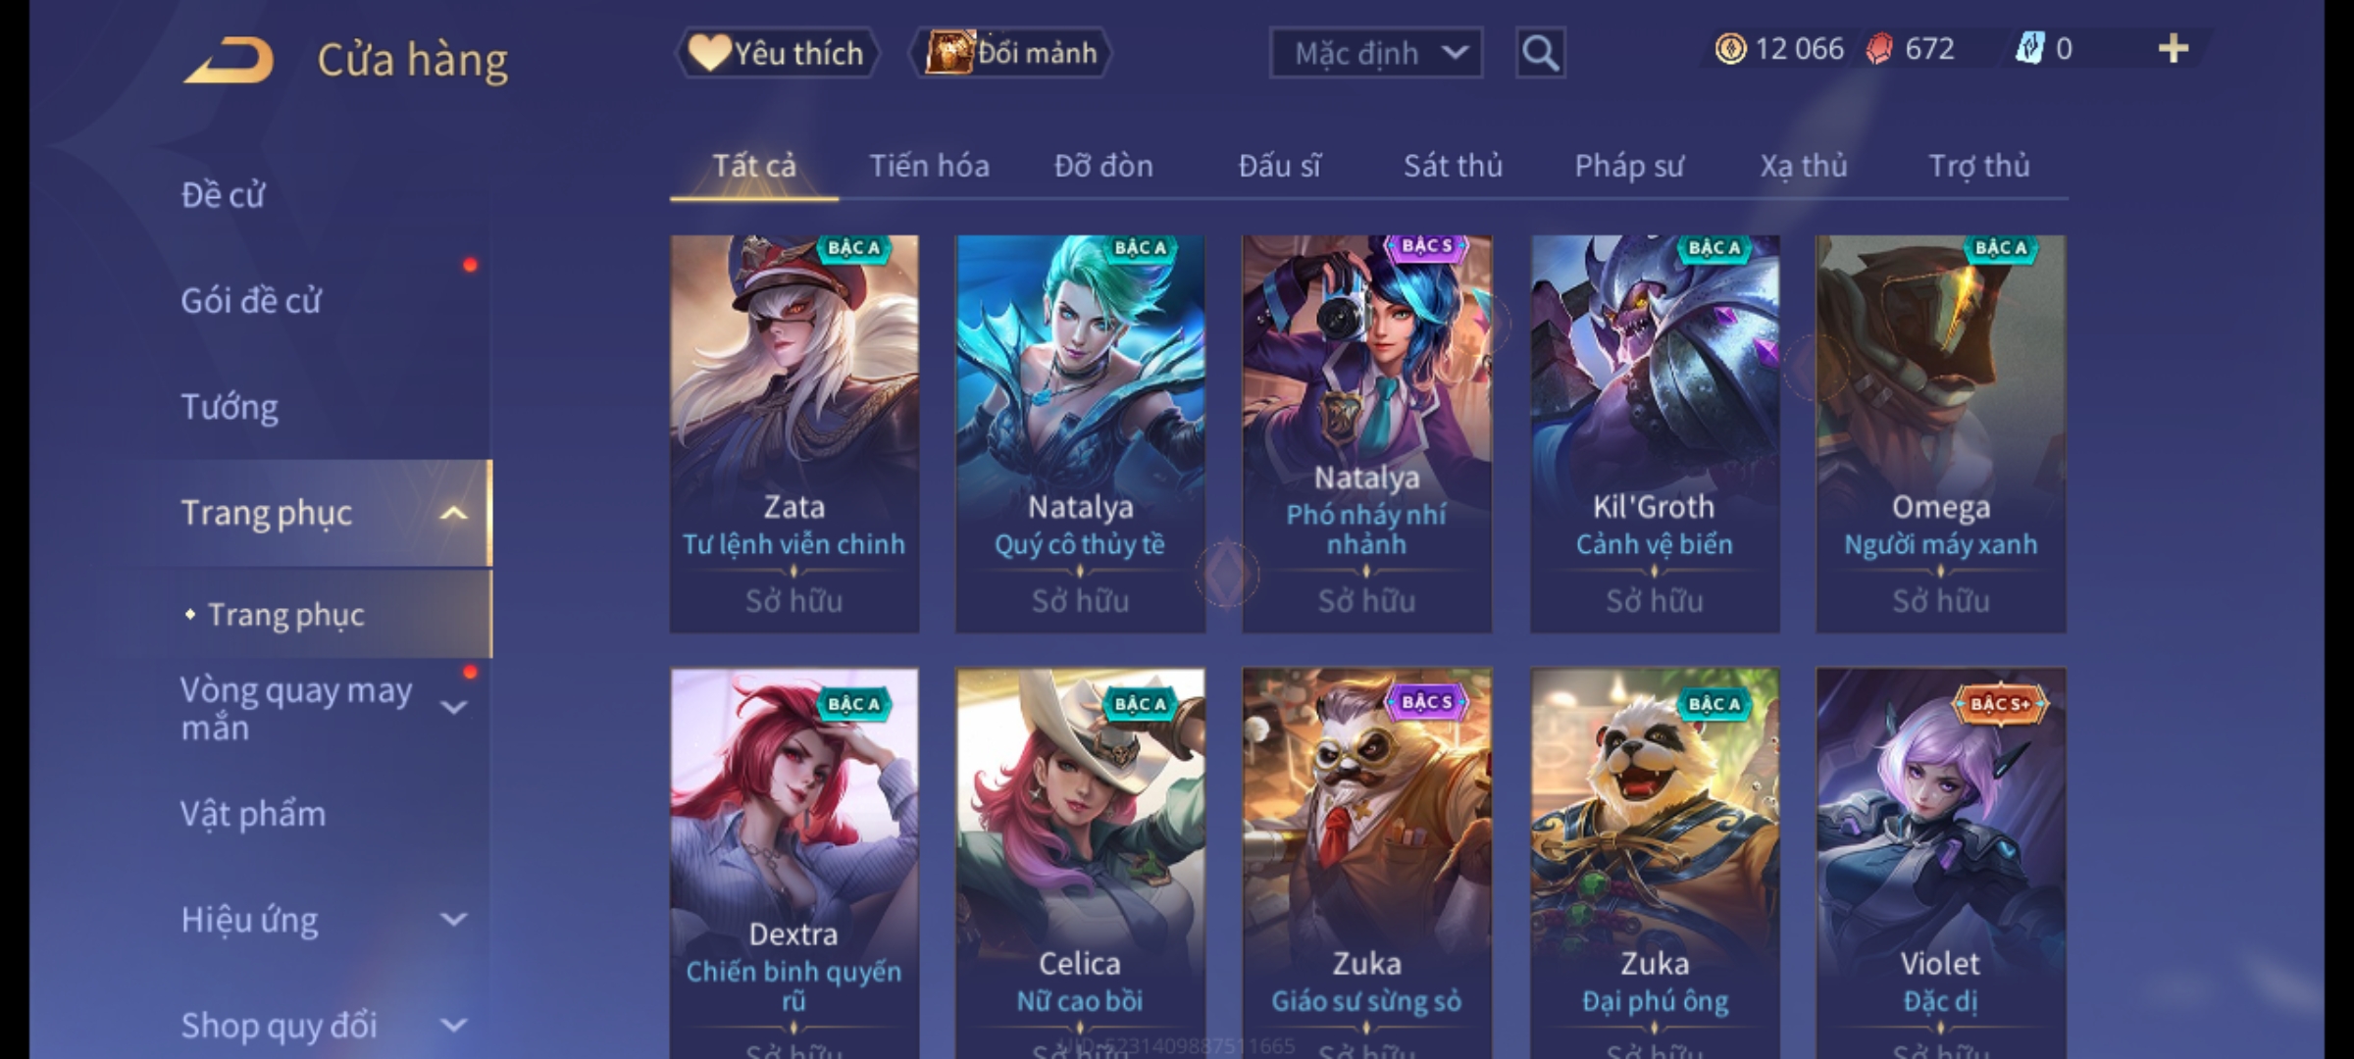Switch to the Pháp sư tab
Image resolution: width=2354 pixels, height=1059 pixels.
pyautogui.click(x=1629, y=166)
